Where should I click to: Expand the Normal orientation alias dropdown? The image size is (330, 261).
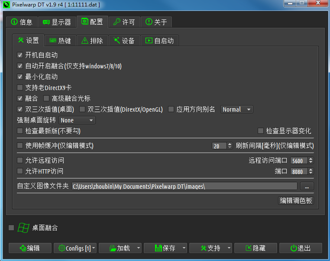[x=237, y=110]
